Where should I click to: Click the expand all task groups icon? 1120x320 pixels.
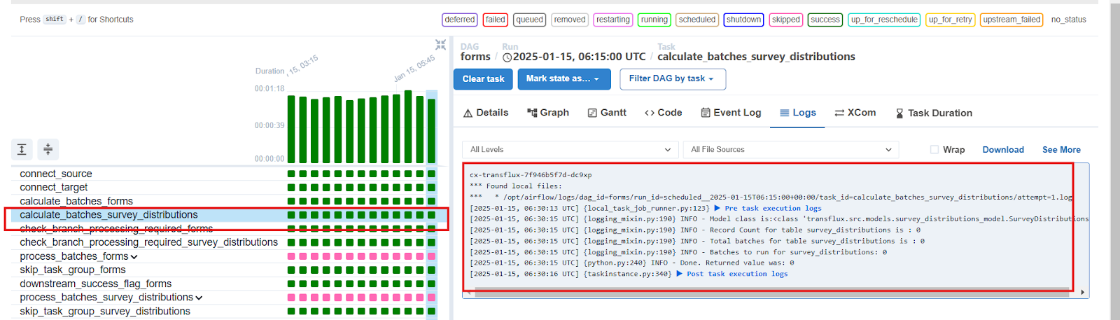pos(22,149)
